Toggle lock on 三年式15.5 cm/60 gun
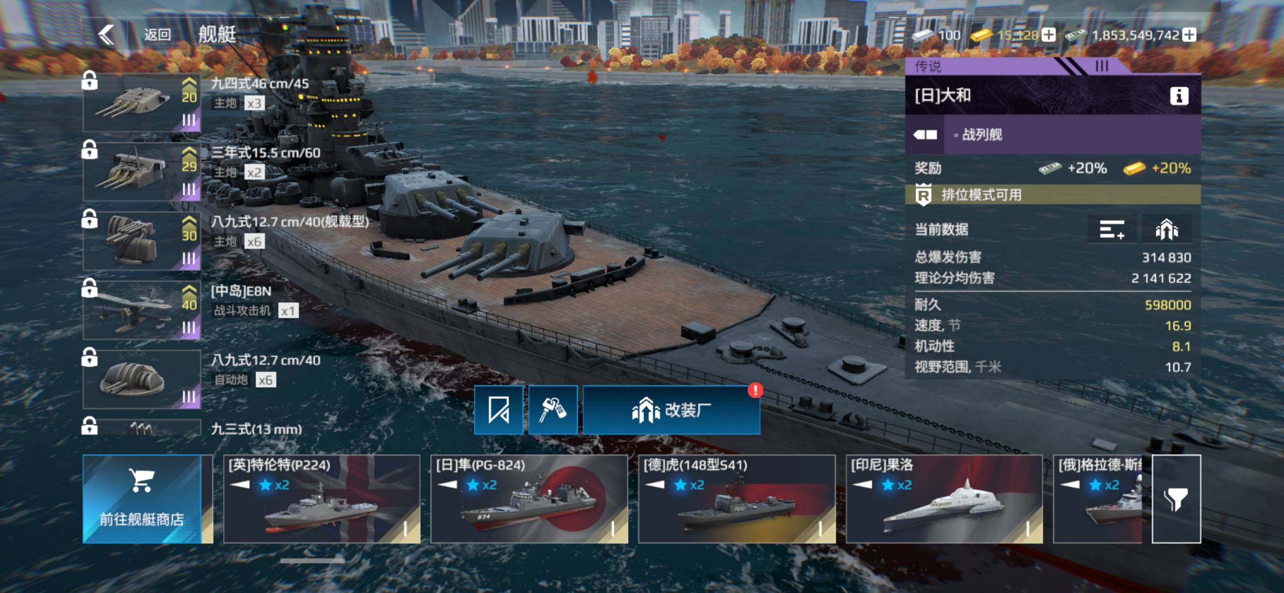This screenshot has width=1284, height=593. [x=90, y=149]
